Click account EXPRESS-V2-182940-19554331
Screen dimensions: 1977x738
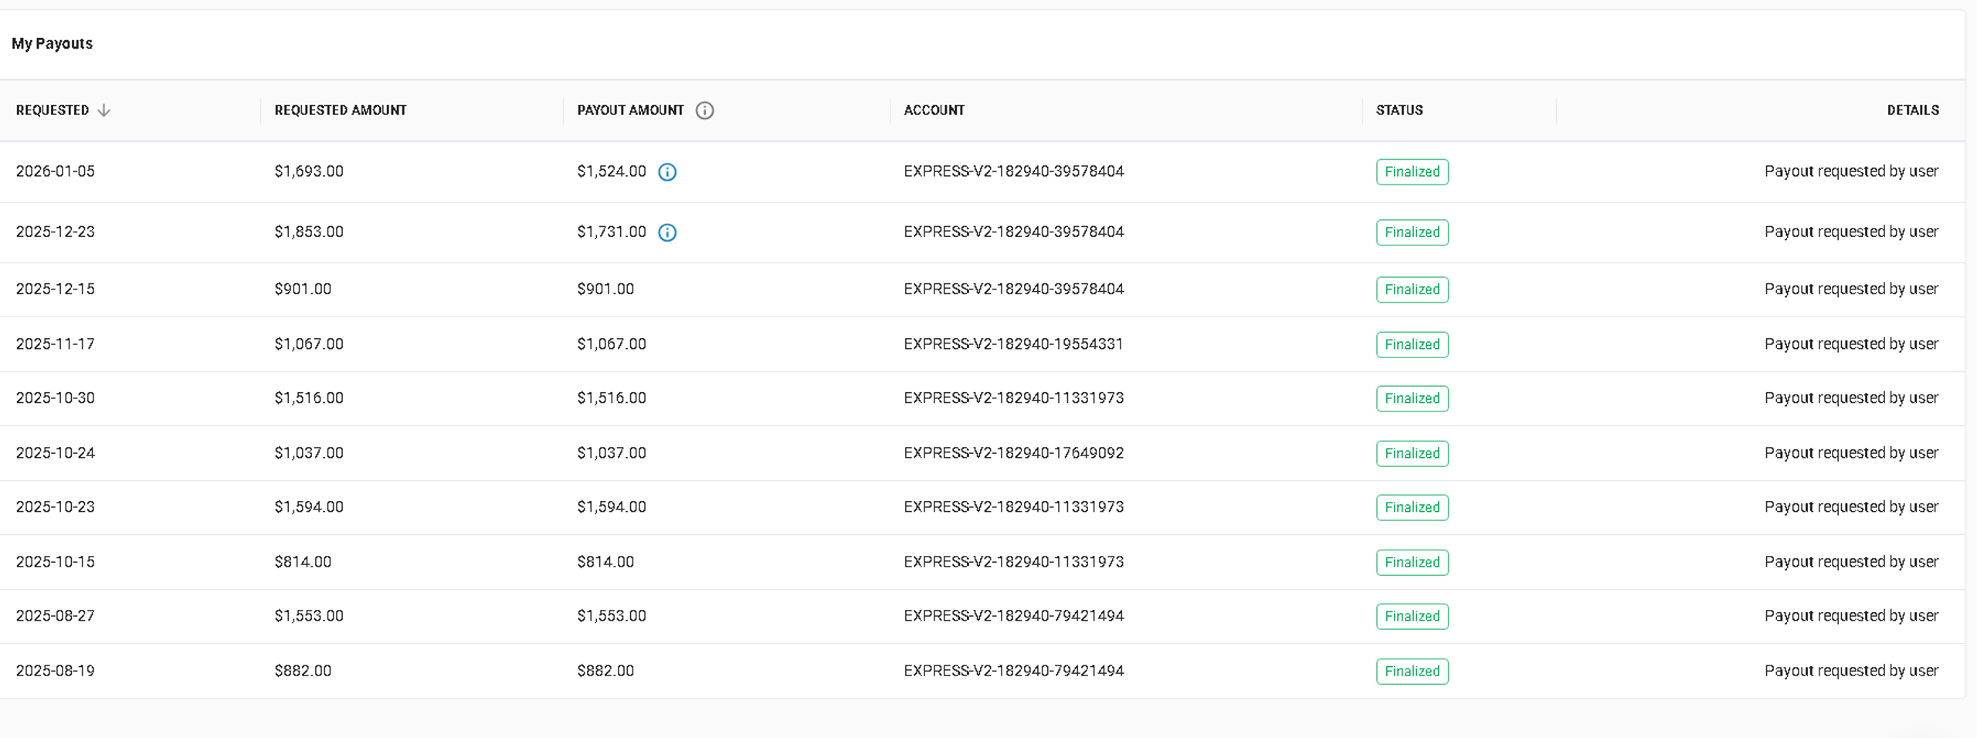(1013, 344)
